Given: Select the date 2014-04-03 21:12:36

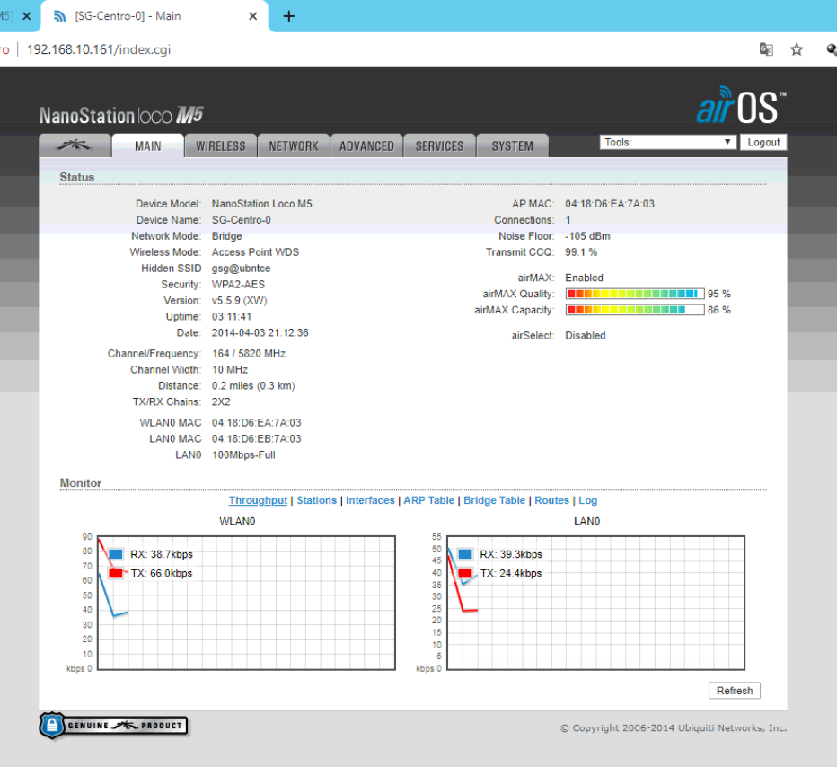Looking at the screenshot, I should point(260,332).
